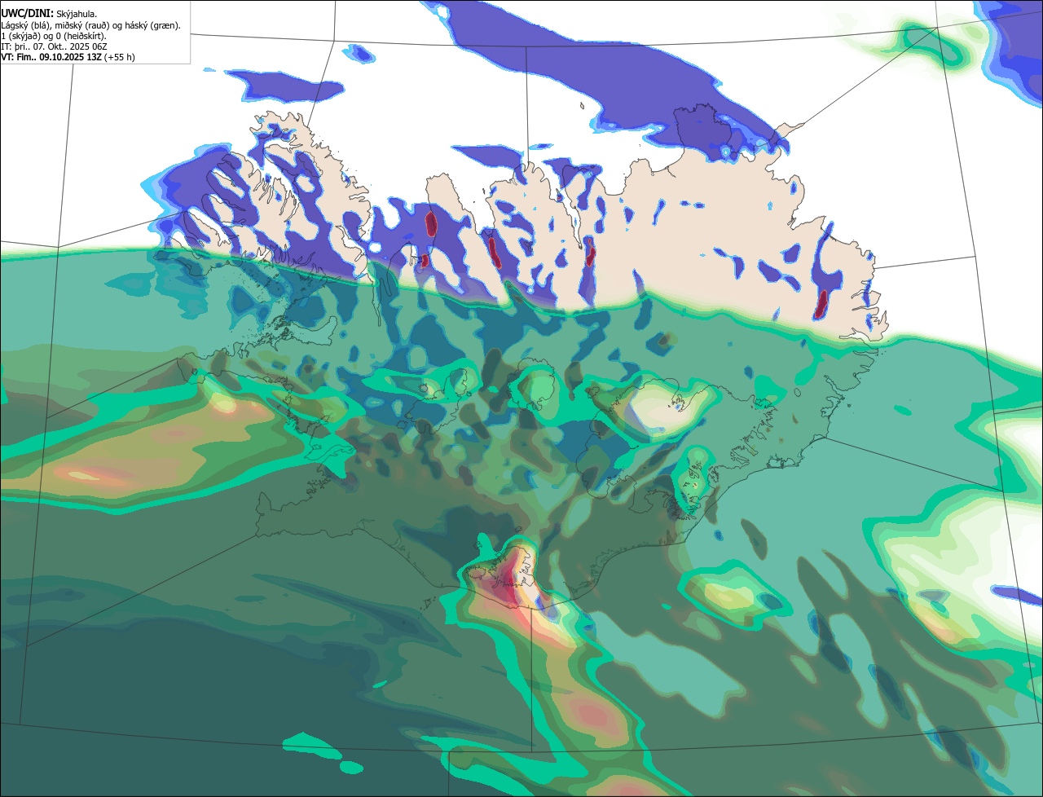Select the legend line "Lágský (blá), miðský (rauð) og háský (græn)."

pyautogui.click(x=91, y=25)
